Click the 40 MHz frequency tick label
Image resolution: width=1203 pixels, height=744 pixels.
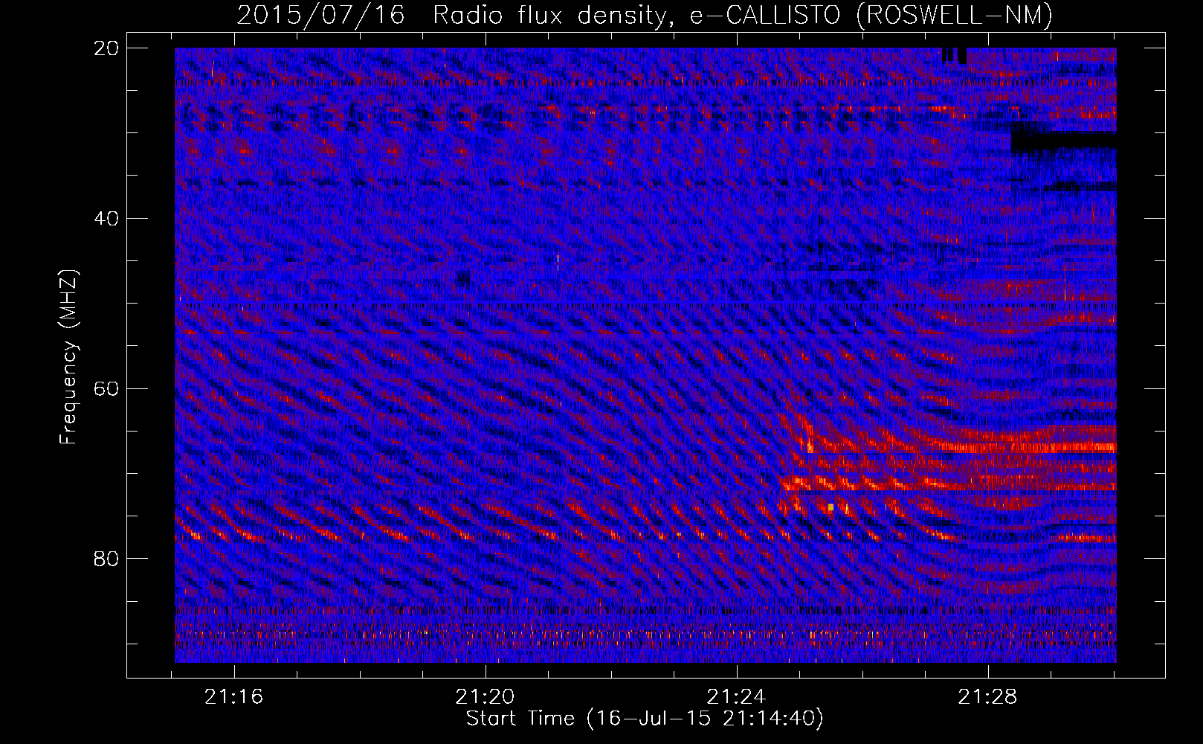[x=107, y=219]
